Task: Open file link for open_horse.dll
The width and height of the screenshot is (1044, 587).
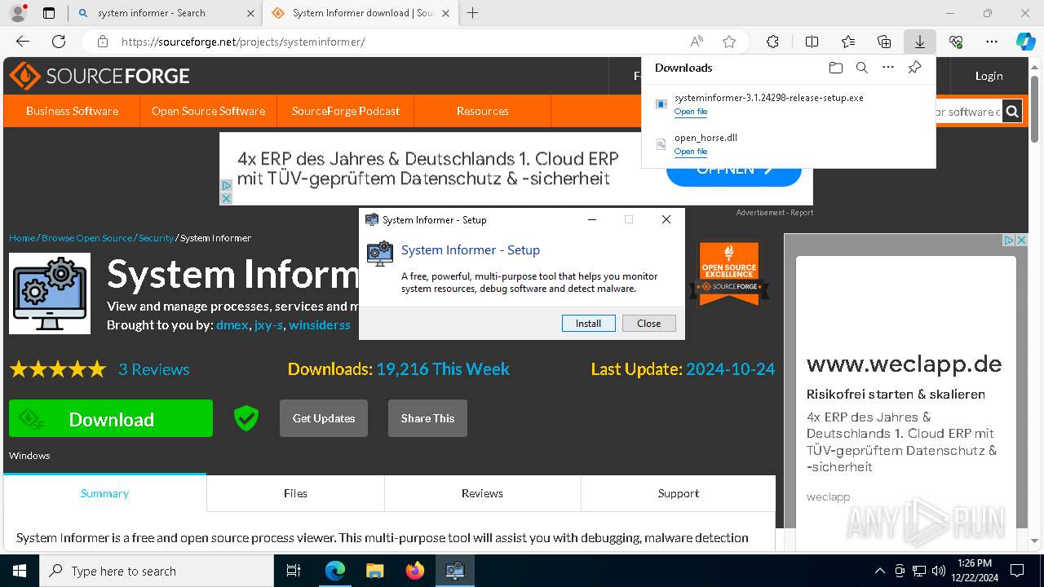Action: pos(691,152)
